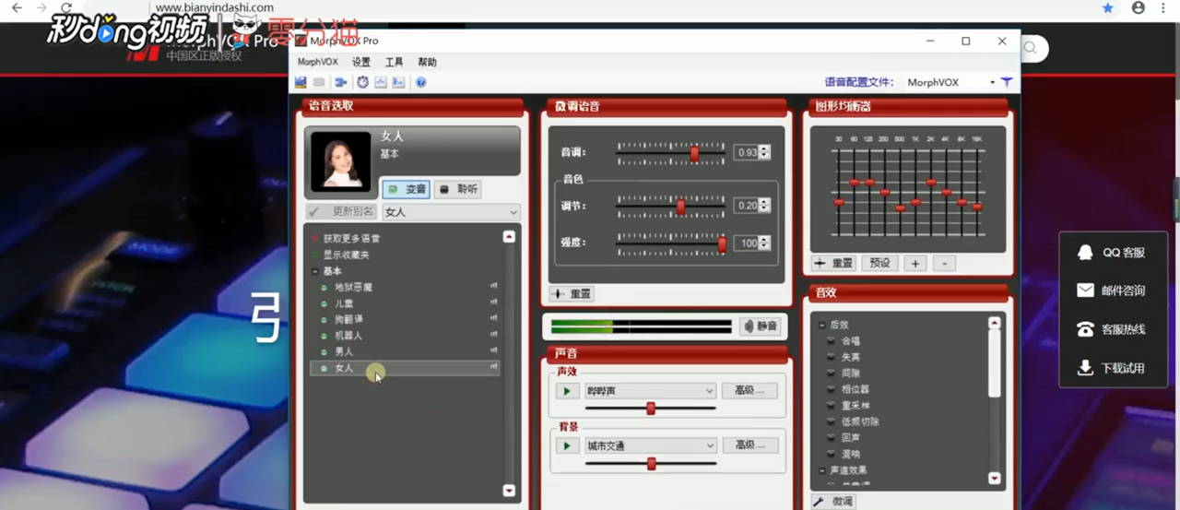Click the equalizer plus button

click(x=914, y=263)
